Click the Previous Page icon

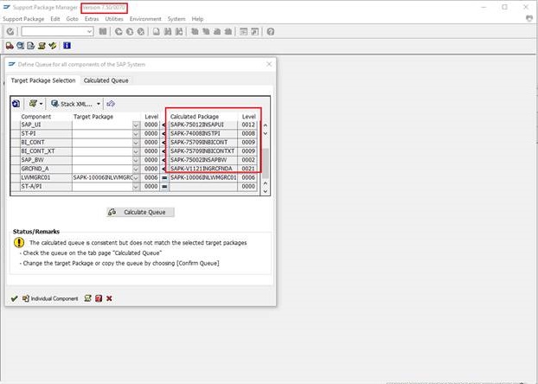point(206,32)
